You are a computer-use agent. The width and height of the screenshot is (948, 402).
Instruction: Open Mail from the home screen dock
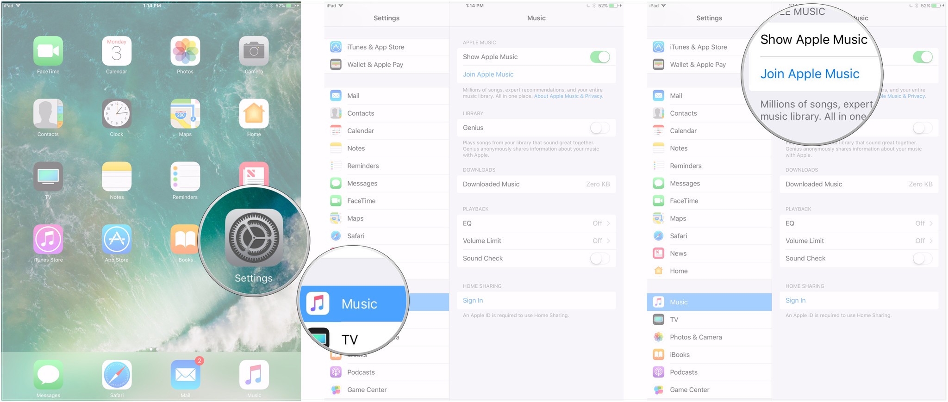[185, 375]
